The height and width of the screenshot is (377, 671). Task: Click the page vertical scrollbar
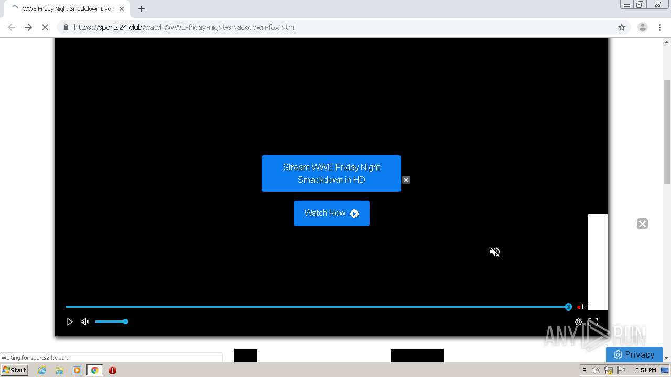[667, 131]
